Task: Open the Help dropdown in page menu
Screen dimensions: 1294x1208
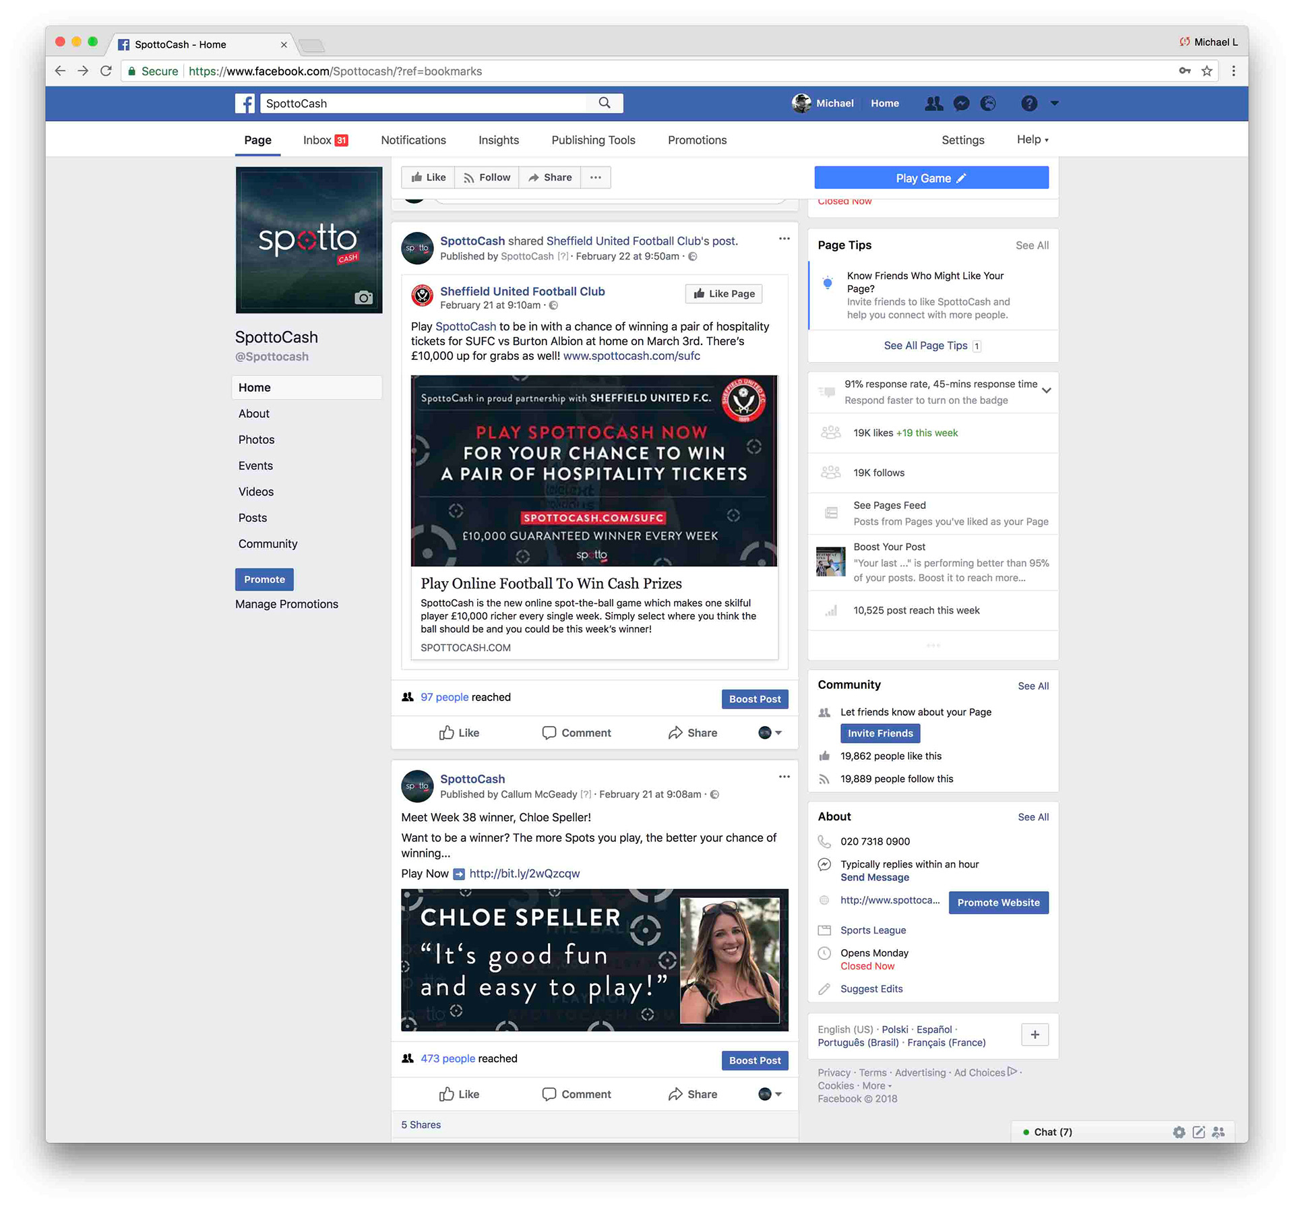Action: pyautogui.click(x=1033, y=140)
